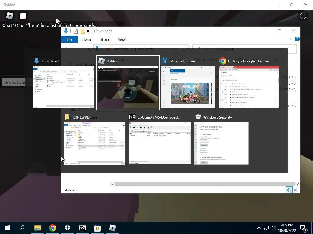Switch to the 7-Zip window thumbnail
The image size is (313, 234).
160,143
